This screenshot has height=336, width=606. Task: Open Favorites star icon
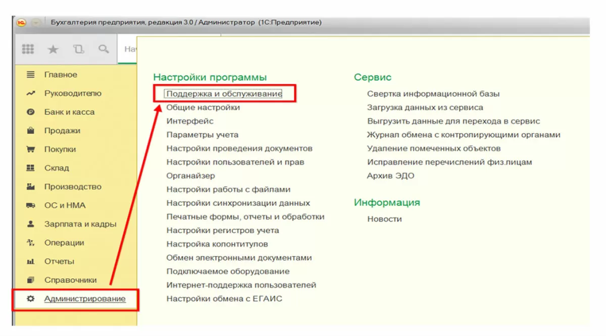[53, 49]
